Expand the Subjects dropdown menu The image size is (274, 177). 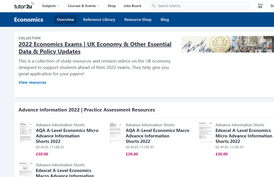point(51,6)
